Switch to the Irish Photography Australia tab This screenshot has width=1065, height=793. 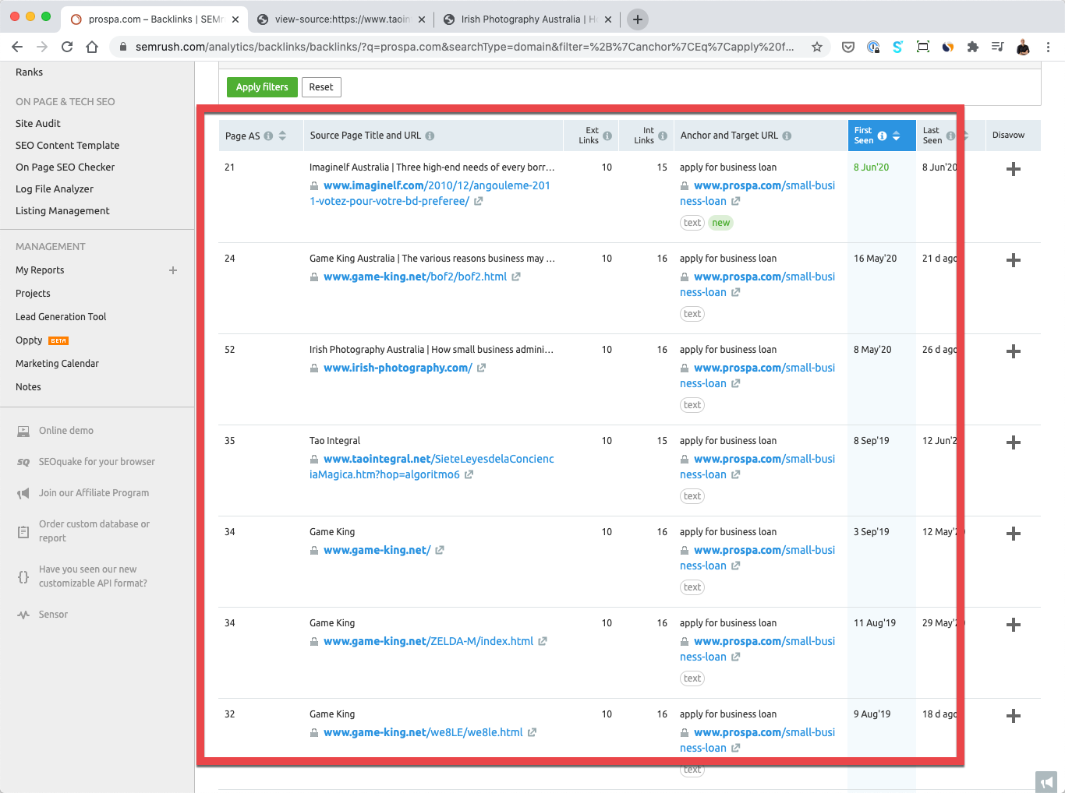pos(527,19)
